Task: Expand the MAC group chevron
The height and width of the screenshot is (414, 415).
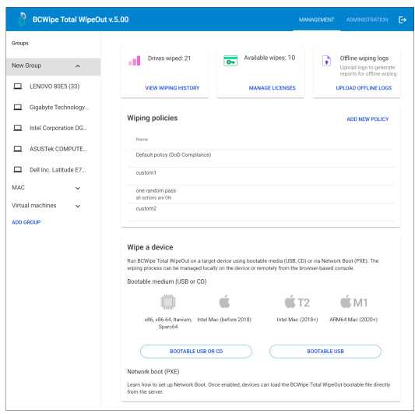Action: (78, 188)
